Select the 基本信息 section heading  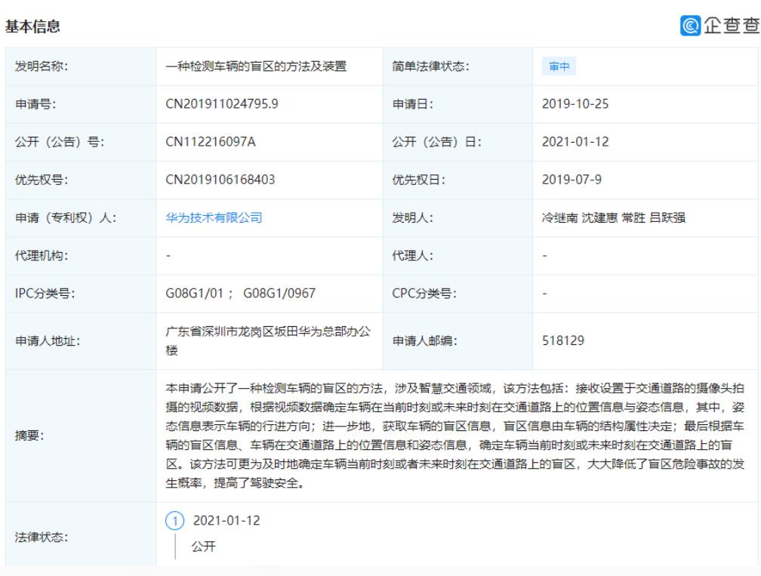[32, 26]
